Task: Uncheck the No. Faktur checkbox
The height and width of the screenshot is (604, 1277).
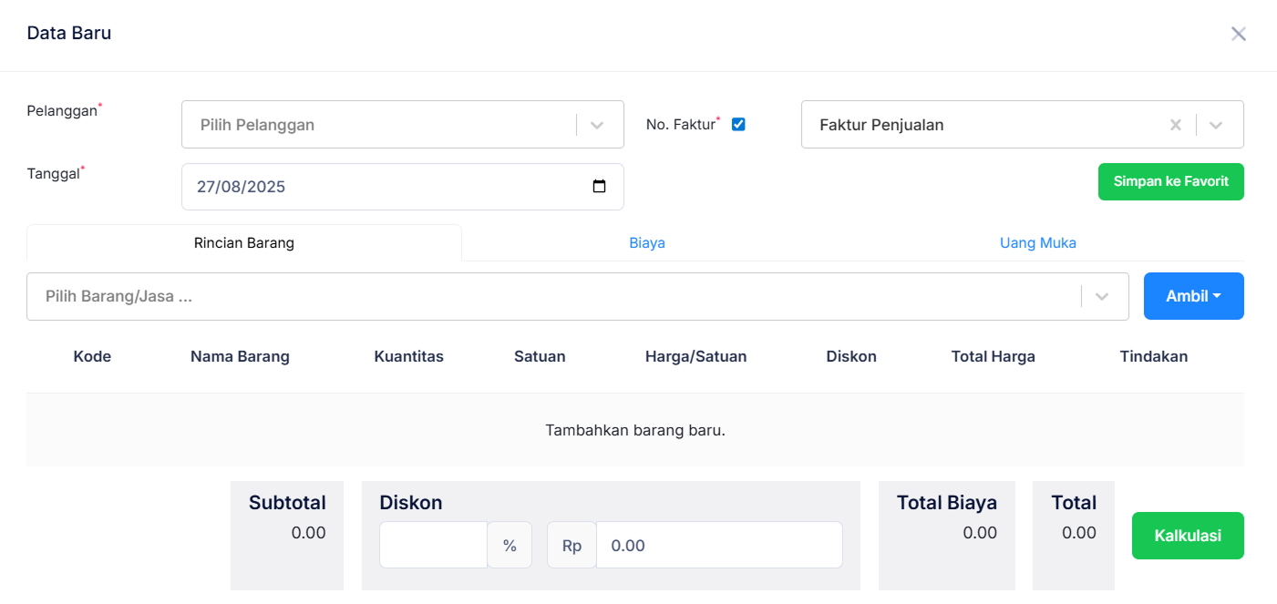Action: coord(738,124)
